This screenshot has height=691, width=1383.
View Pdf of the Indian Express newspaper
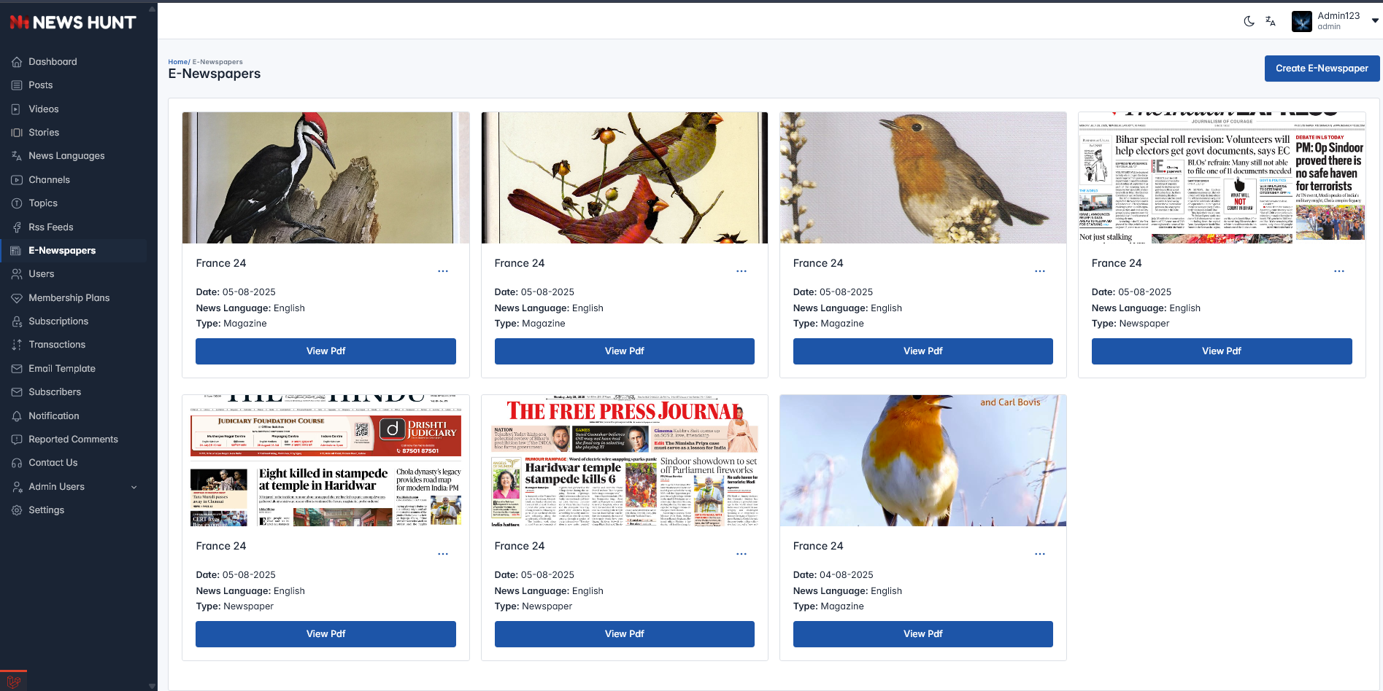pos(1222,351)
